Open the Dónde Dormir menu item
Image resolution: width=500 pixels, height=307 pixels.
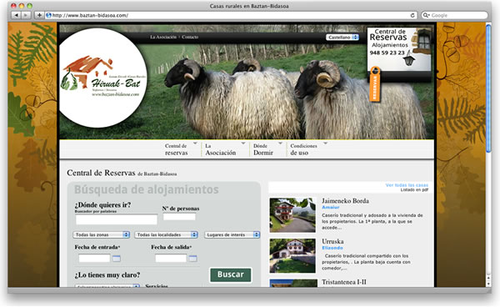click(263, 149)
